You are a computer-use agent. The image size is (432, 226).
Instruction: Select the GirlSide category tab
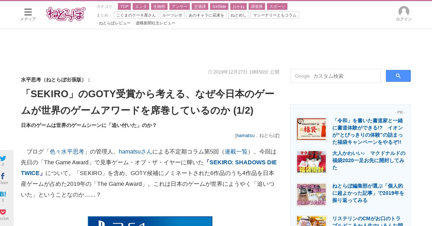tap(219, 6)
